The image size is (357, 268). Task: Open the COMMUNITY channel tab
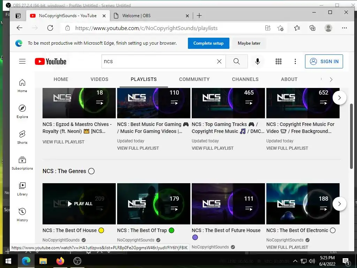coord(194,79)
